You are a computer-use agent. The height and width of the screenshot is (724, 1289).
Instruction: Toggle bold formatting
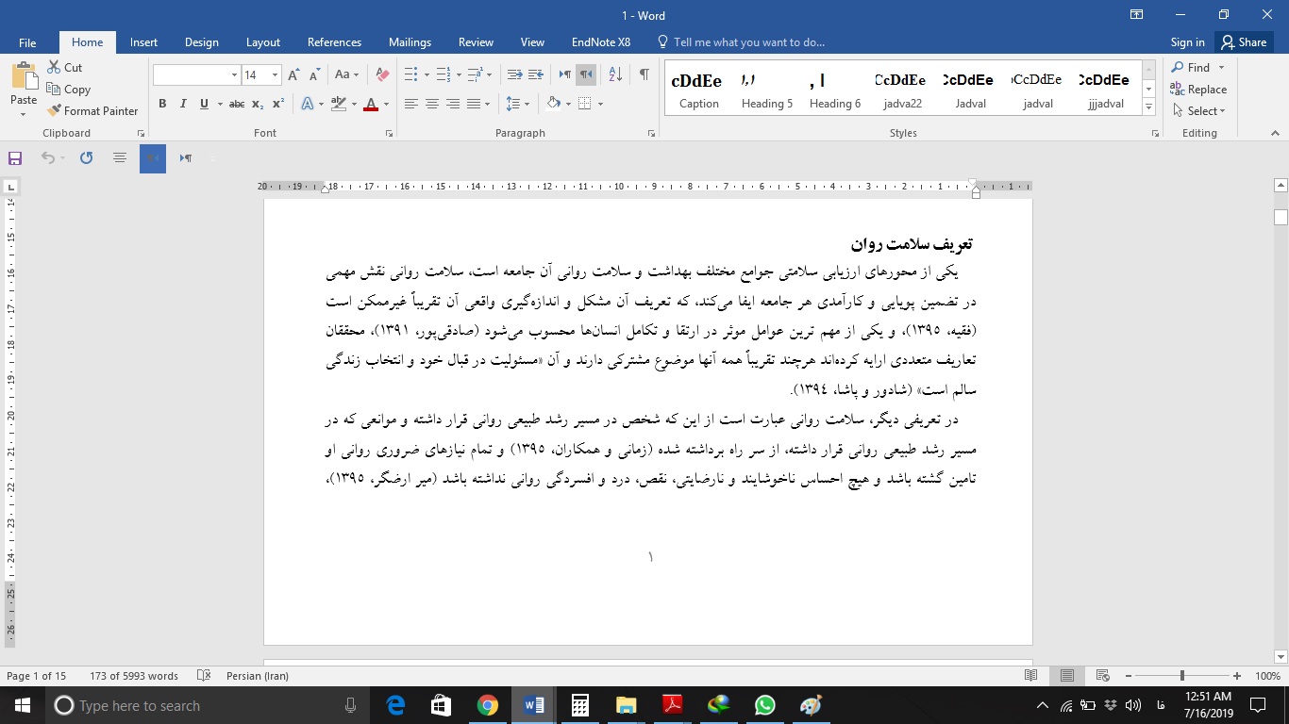point(161,104)
